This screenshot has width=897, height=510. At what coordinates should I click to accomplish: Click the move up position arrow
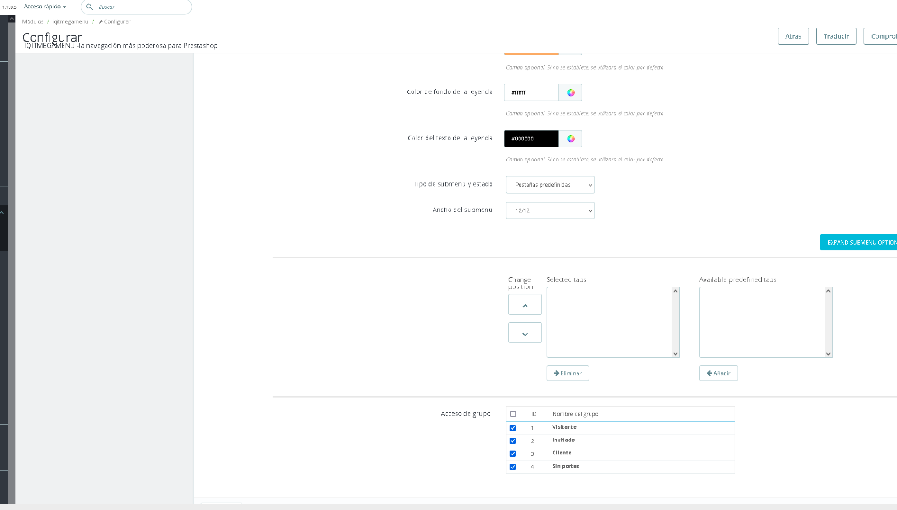pyautogui.click(x=525, y=305)
